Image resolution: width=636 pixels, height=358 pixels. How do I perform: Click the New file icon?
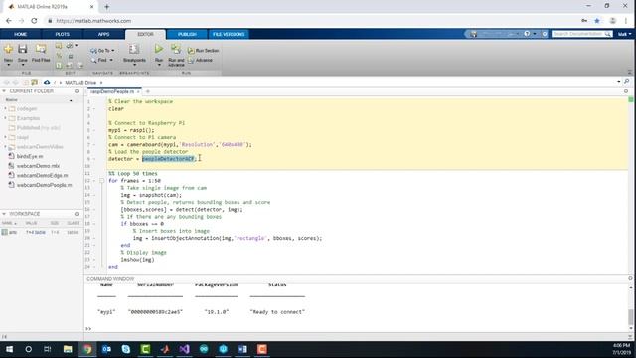tap(8, 49)
